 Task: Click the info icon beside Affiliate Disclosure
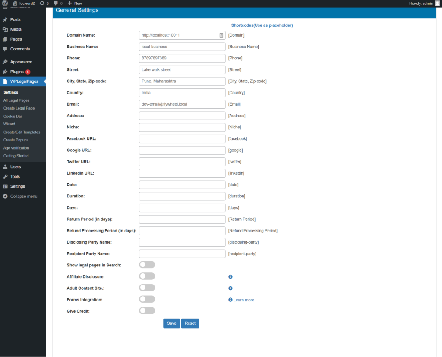click(230, 276)
